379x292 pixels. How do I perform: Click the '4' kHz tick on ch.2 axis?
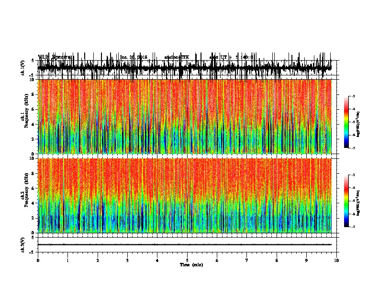33,203
